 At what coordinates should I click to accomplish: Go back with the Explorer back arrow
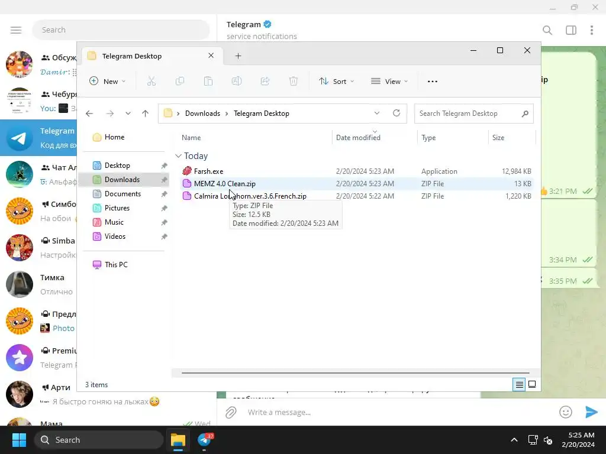(89, 113)
